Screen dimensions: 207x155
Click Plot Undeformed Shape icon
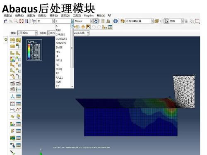click(12, 53)
